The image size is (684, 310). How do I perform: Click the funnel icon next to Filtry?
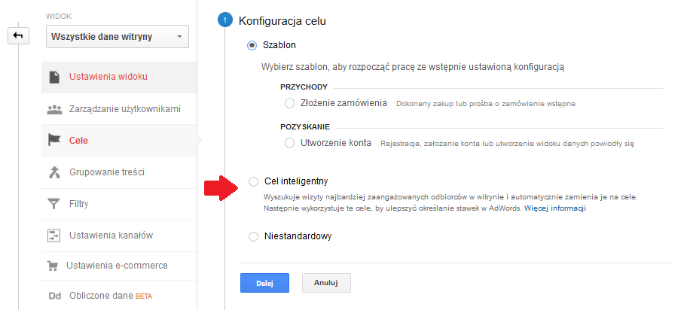54,204
